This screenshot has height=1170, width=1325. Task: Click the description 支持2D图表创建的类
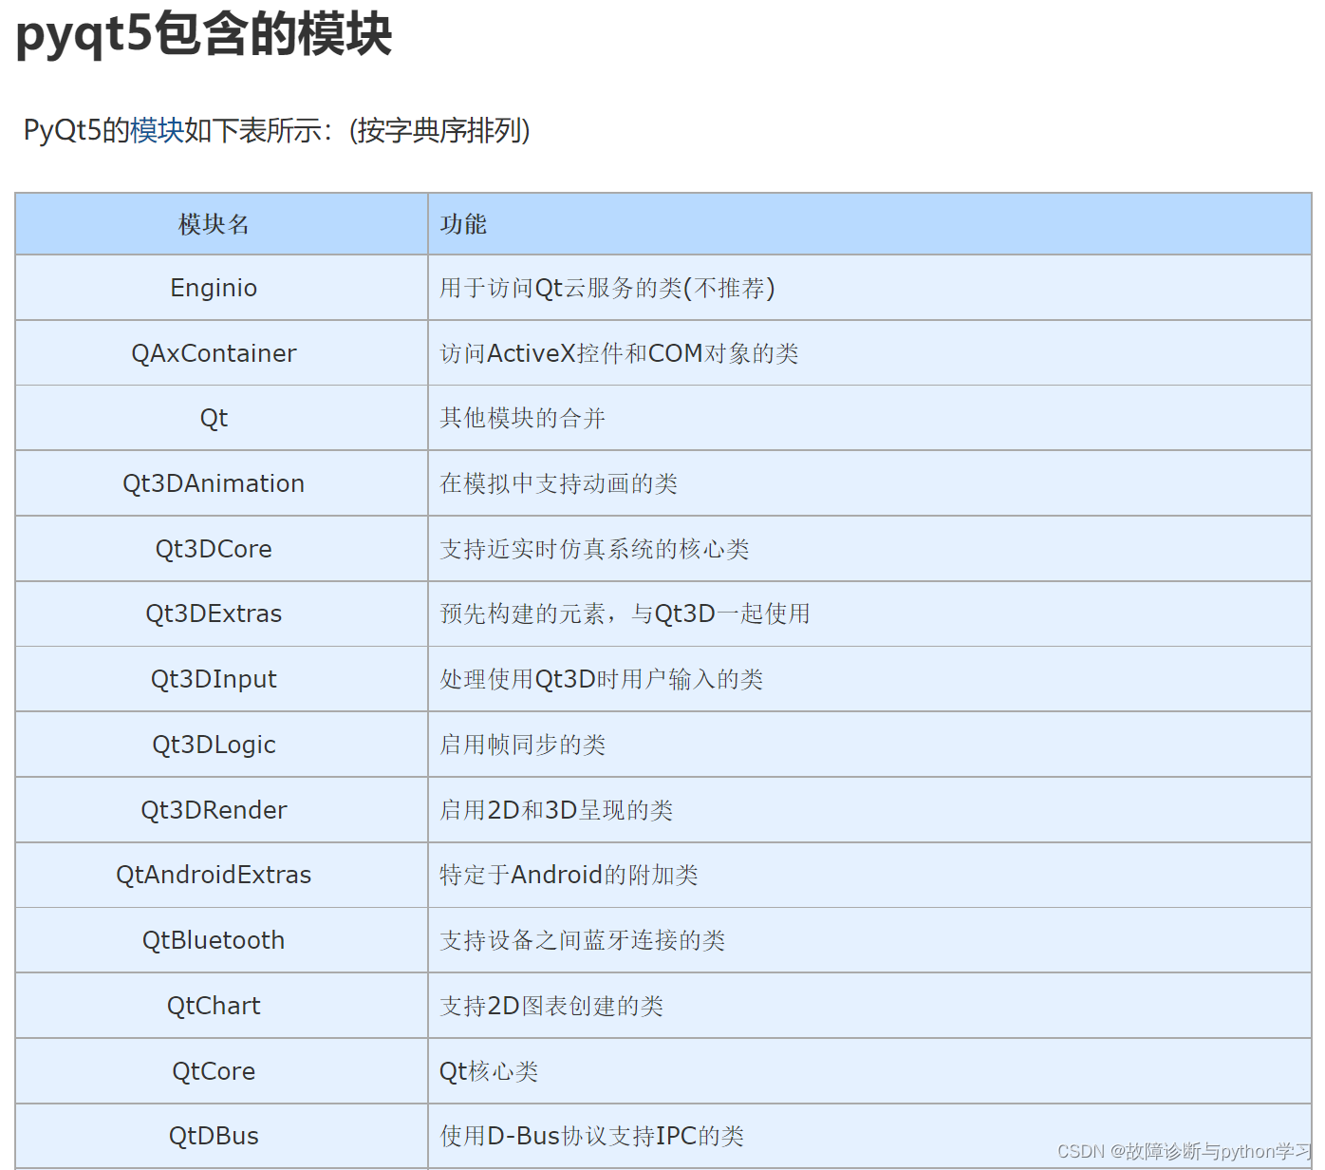coord(551,1006)
